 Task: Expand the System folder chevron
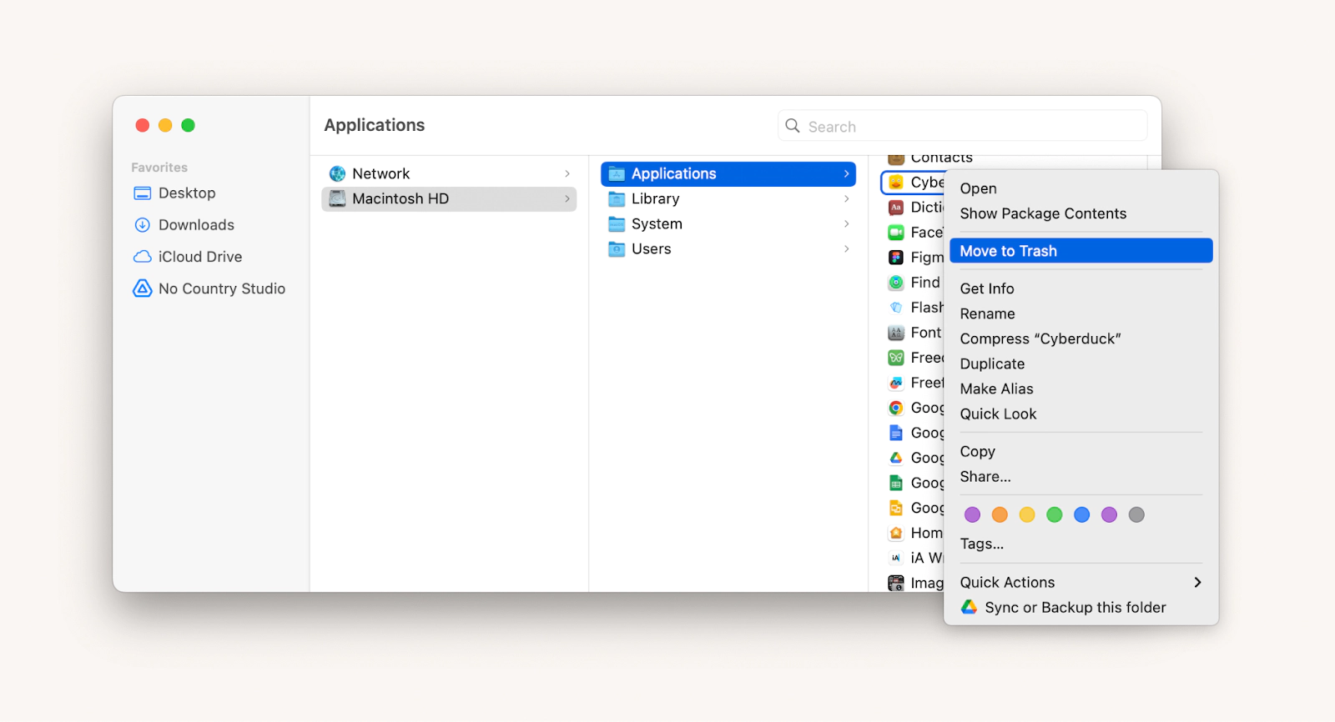[x=846, y=223]
